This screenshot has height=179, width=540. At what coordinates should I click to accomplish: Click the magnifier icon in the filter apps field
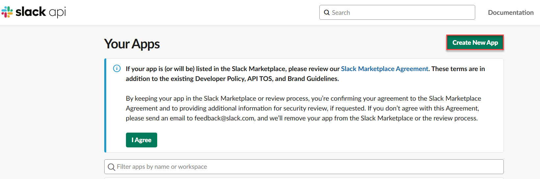click(111, 167)
